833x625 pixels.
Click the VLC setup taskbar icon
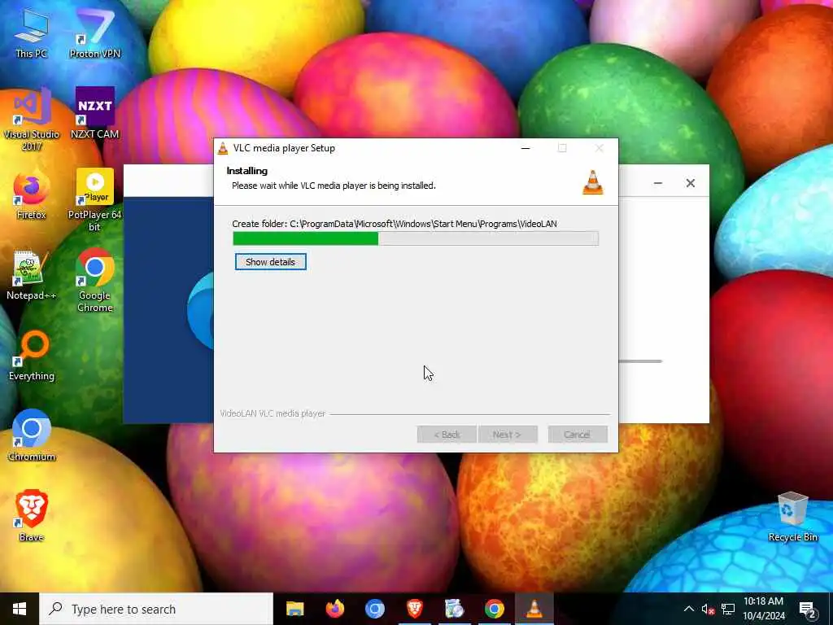(x=534, y=609)
